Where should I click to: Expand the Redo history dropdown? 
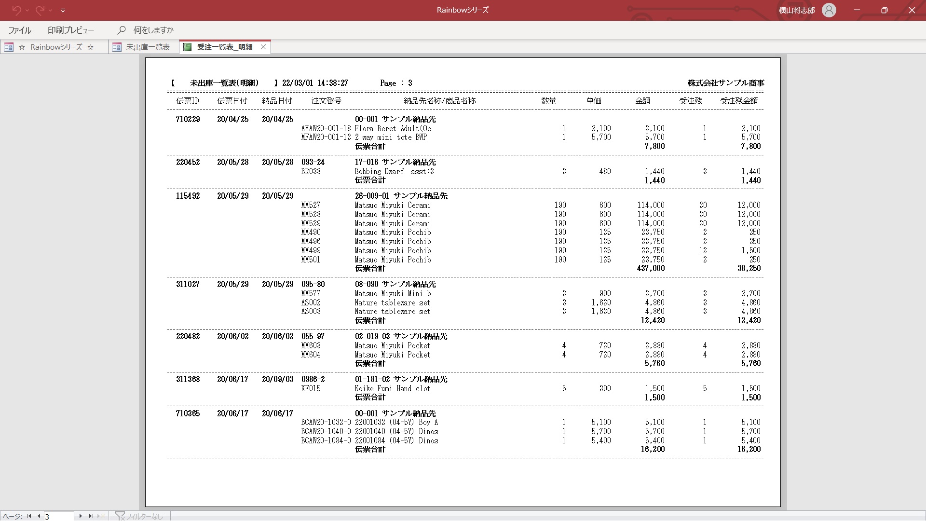coord(51,10)
